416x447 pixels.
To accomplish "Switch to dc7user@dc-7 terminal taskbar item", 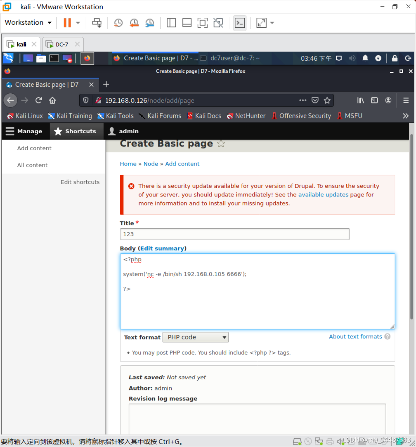I will [x=231, y=58].
